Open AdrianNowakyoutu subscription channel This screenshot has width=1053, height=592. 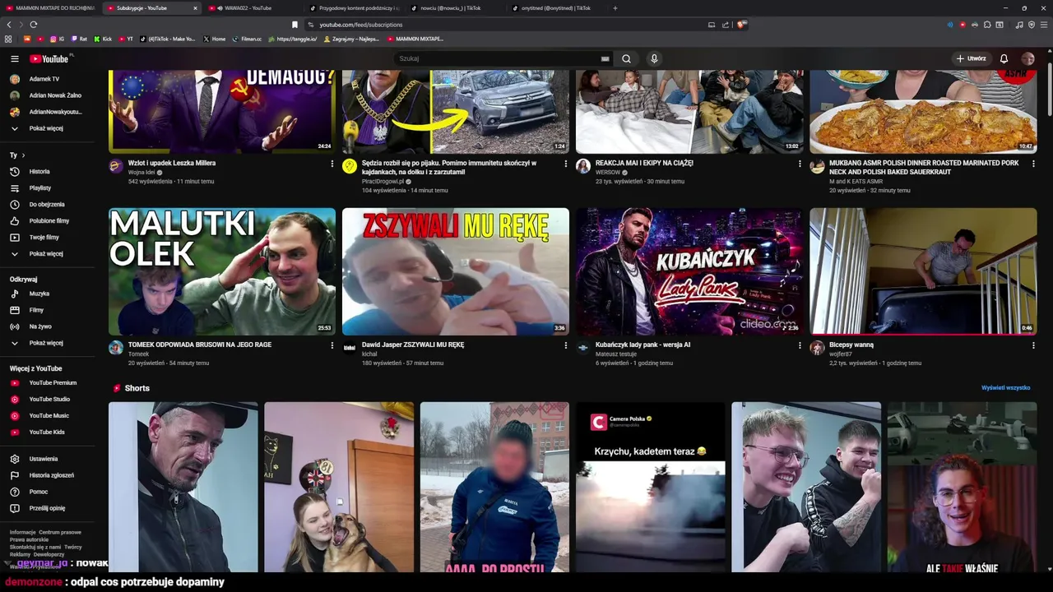click(49, 112)
